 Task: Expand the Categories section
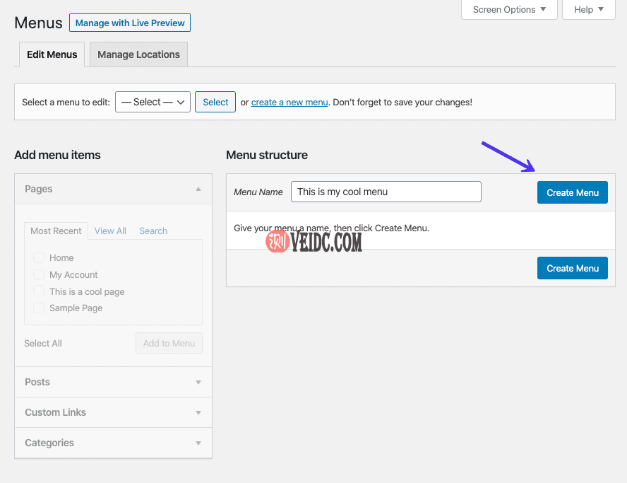198,443
